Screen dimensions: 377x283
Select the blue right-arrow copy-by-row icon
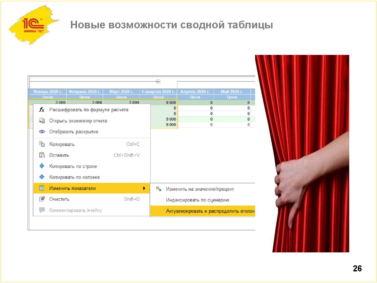(42, 166)
